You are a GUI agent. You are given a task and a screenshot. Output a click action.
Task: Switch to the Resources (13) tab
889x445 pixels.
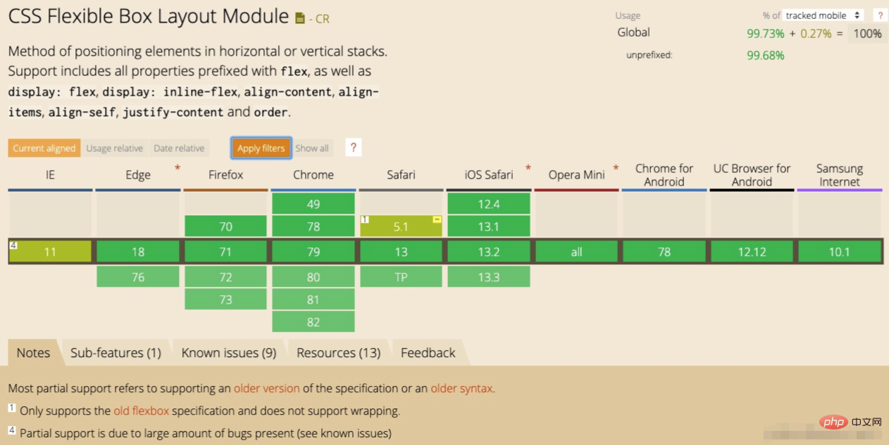point(338,353)
